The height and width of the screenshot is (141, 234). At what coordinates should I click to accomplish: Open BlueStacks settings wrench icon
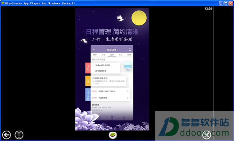[207, 135]
